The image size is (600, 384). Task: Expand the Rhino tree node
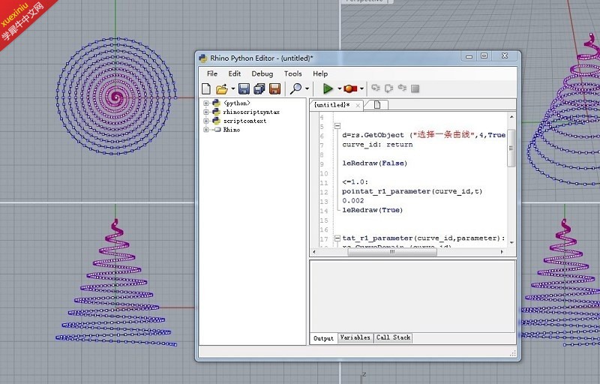coord(205,130)
